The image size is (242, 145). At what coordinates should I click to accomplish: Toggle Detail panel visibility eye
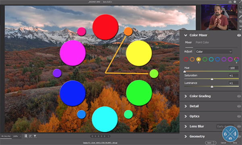coord(239,106)
